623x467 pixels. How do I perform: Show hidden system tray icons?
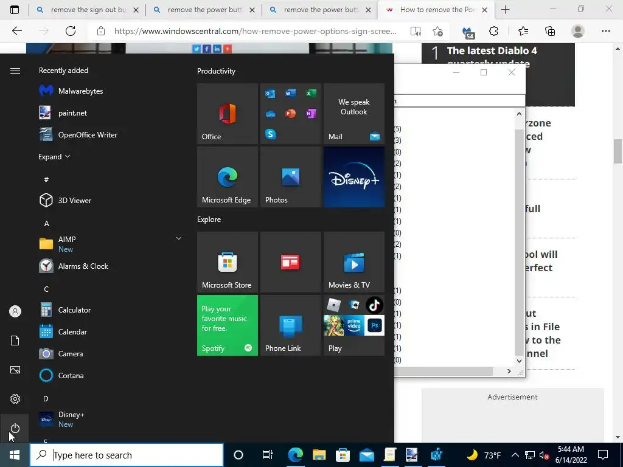tap(515, 455)
